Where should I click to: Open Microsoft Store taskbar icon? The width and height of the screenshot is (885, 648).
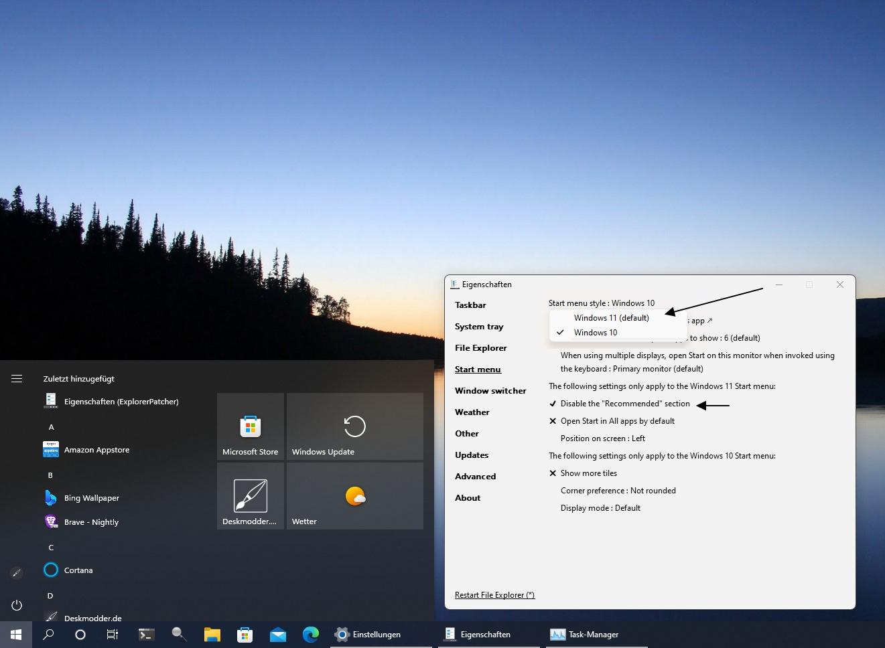(245, 634)
